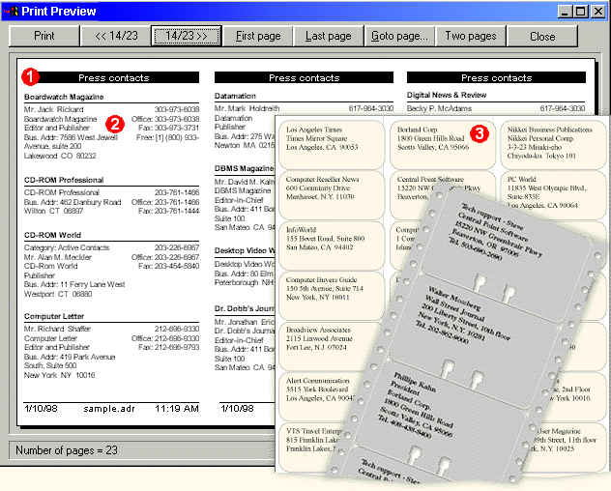The height and width of the screenshot is (491, 611).
Task: Click the Datamation heading
Action: pos(235,96)
